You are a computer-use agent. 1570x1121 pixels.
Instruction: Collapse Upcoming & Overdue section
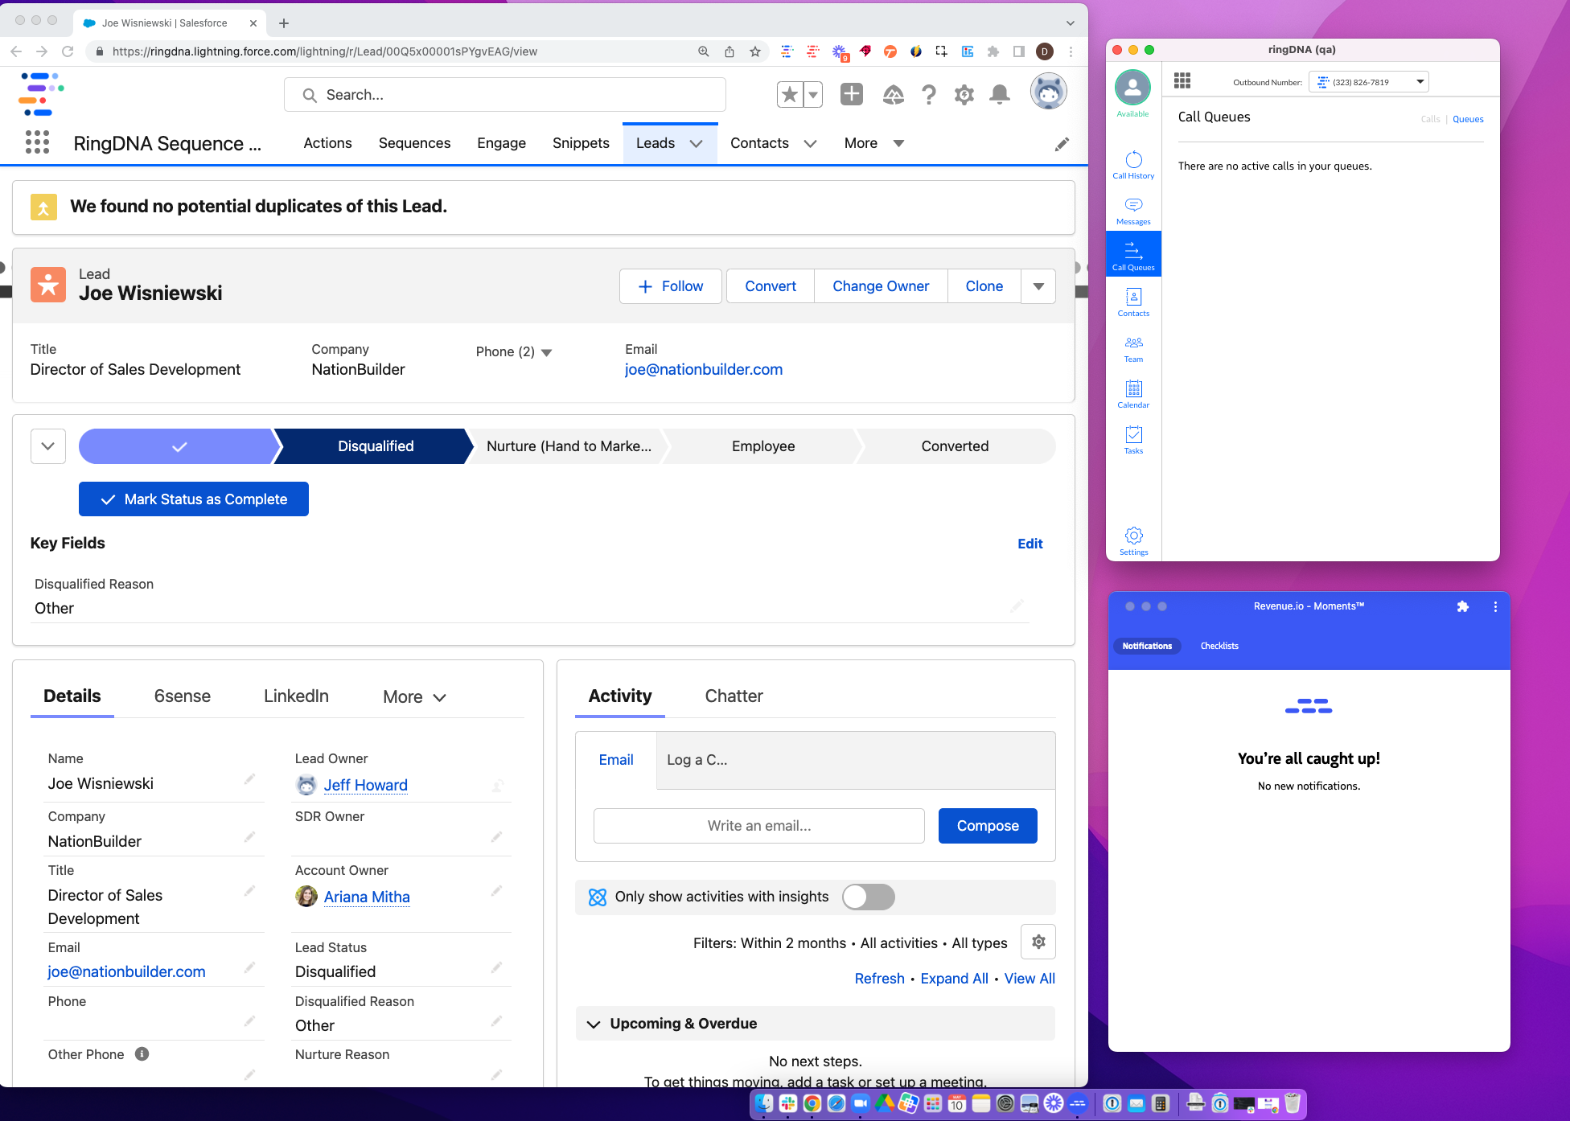point(594,1024)
